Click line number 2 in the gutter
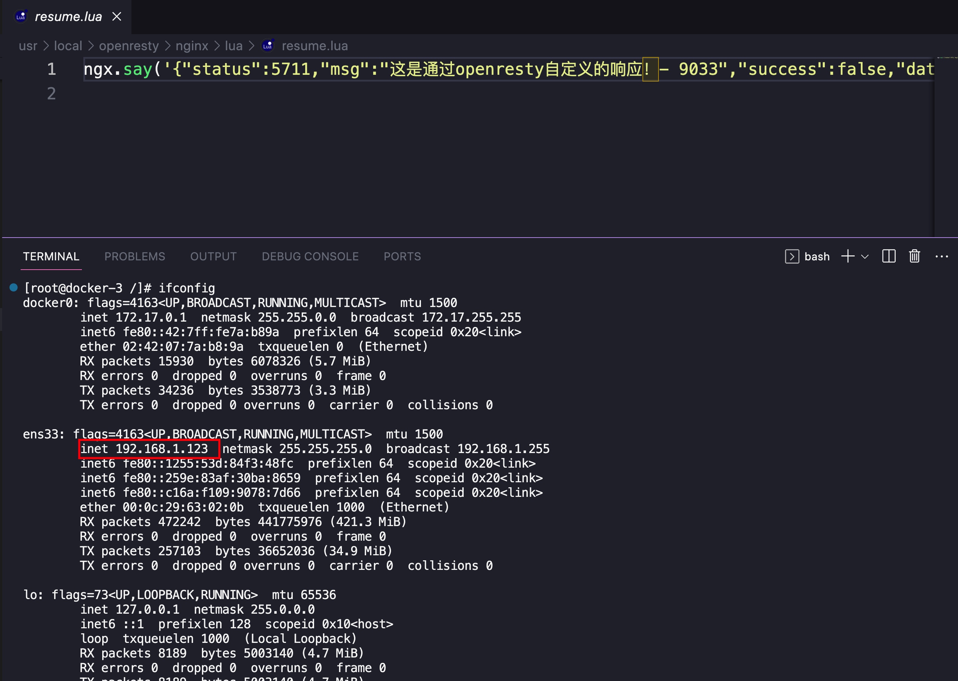This screenshot has height=681, width=958. click(51, 93)
